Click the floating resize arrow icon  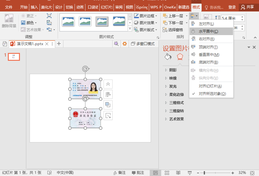(x=108, y=115)
